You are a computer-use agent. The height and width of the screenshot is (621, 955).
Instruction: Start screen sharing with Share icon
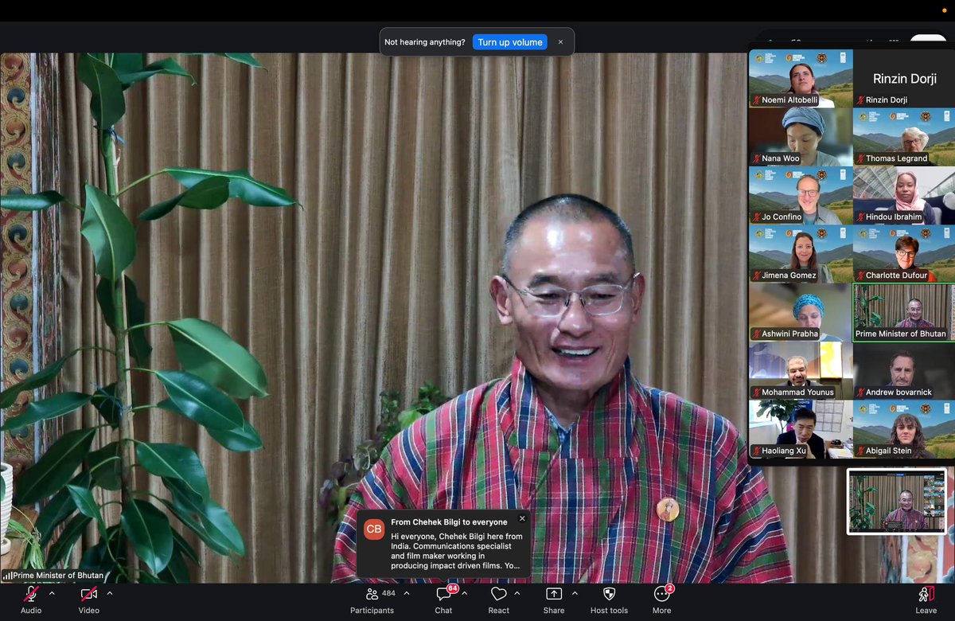click(554, 594)
